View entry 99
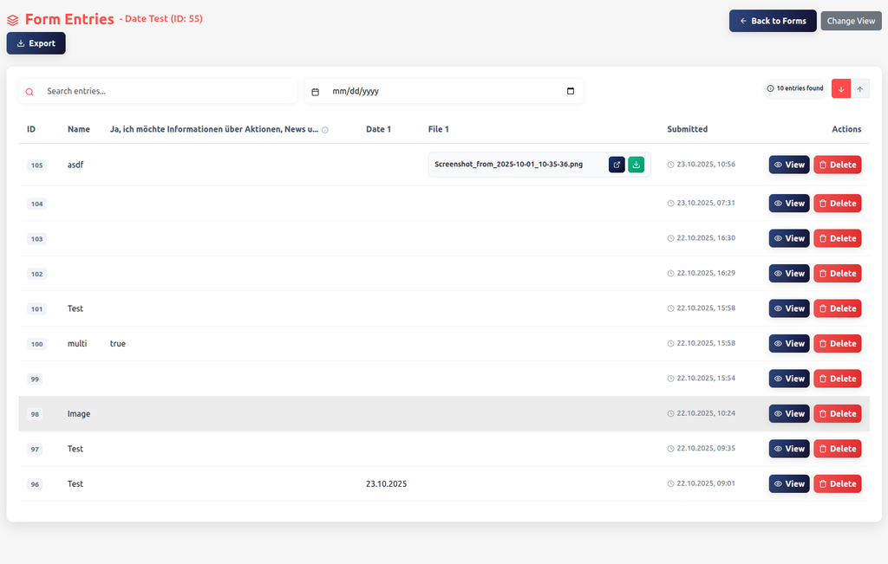The width and height of the screenshot is (888, 564). point(789,379)
